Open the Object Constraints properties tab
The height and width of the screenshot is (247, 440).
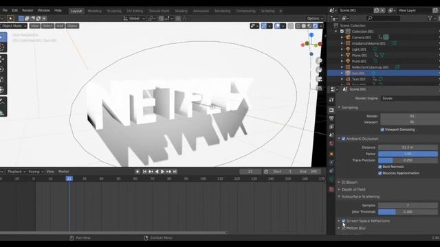click(331, 171)
